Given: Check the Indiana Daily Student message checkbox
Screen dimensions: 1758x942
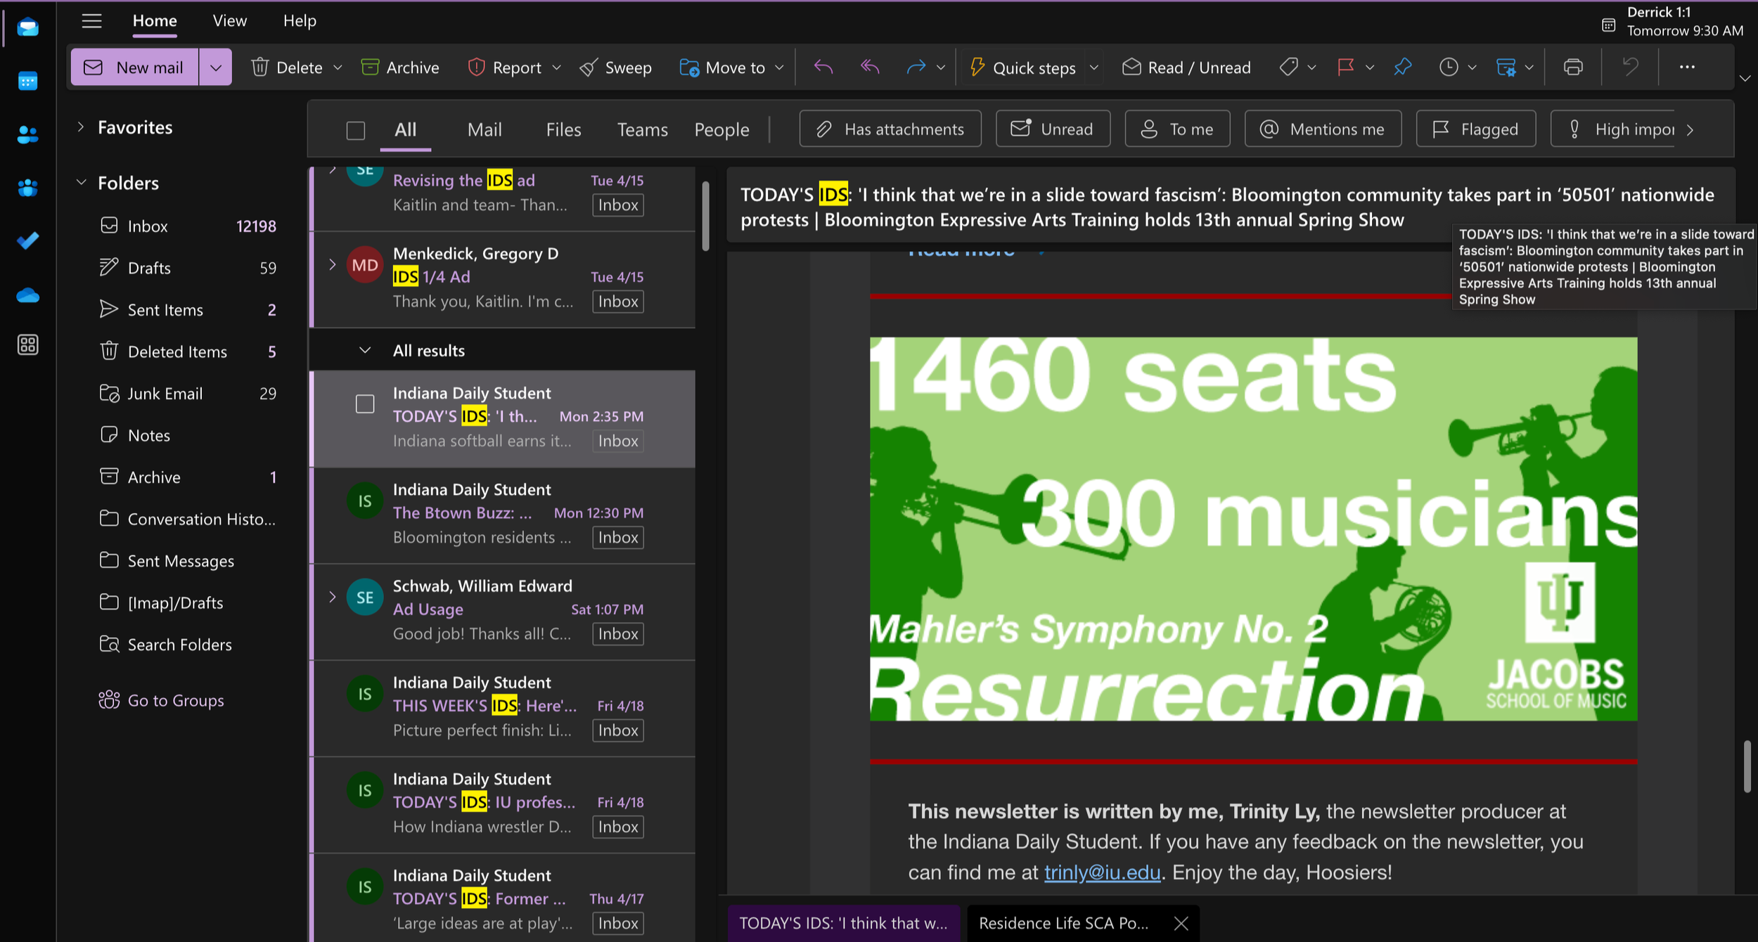Looking at the screenshot, I should click(365, 404).
